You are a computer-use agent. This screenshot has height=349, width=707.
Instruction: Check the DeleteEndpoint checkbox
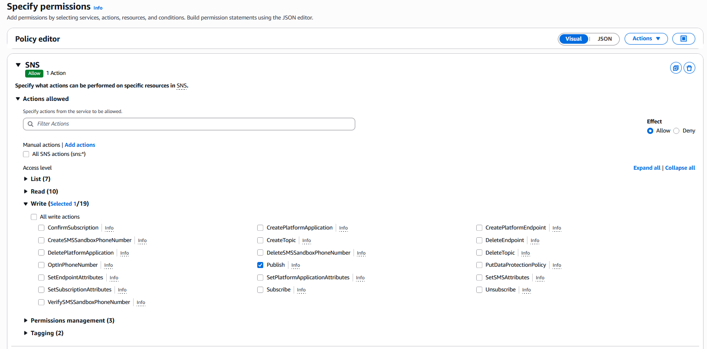[x=479, y=240]
